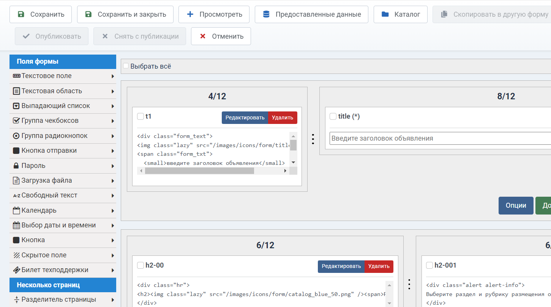Check the t1 field checkbox
Viewport: 551px width, 307px height.
click(141, 116)
